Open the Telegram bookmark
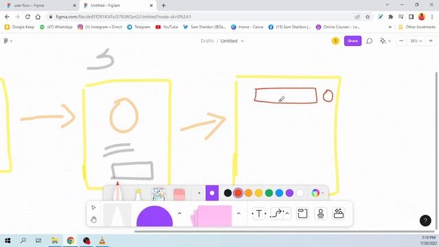This screenshot has width=439, height=247. click(139, 27)
